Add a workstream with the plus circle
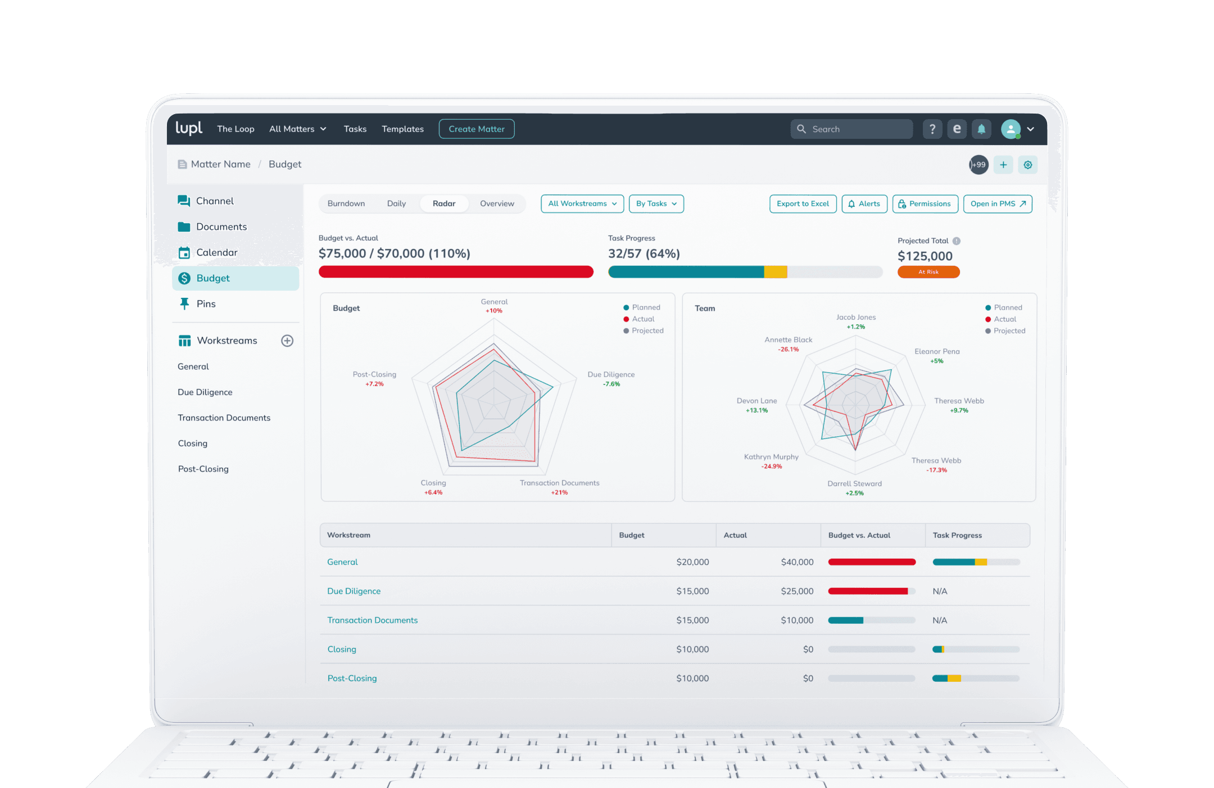 pos(287,341)
